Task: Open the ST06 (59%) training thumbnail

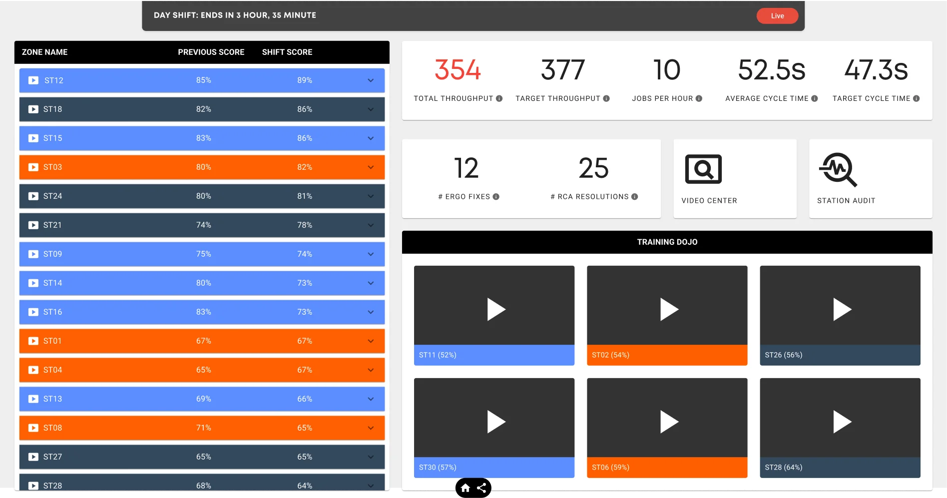Action: click(x=667, y=421)
